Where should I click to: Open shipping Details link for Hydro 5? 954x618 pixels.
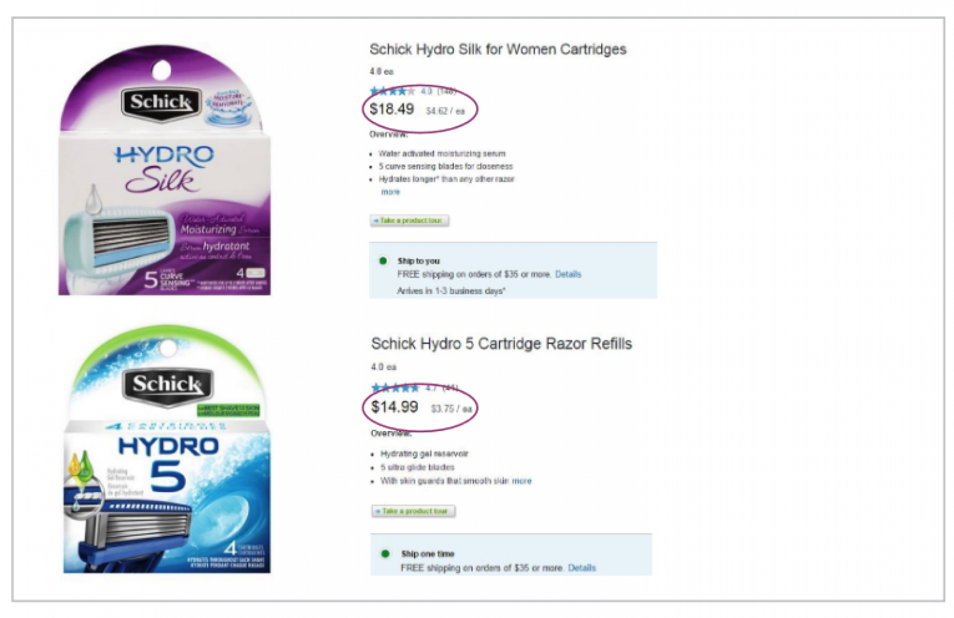coord(582,568)
